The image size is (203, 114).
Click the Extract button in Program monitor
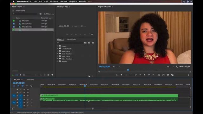point(163,75)
